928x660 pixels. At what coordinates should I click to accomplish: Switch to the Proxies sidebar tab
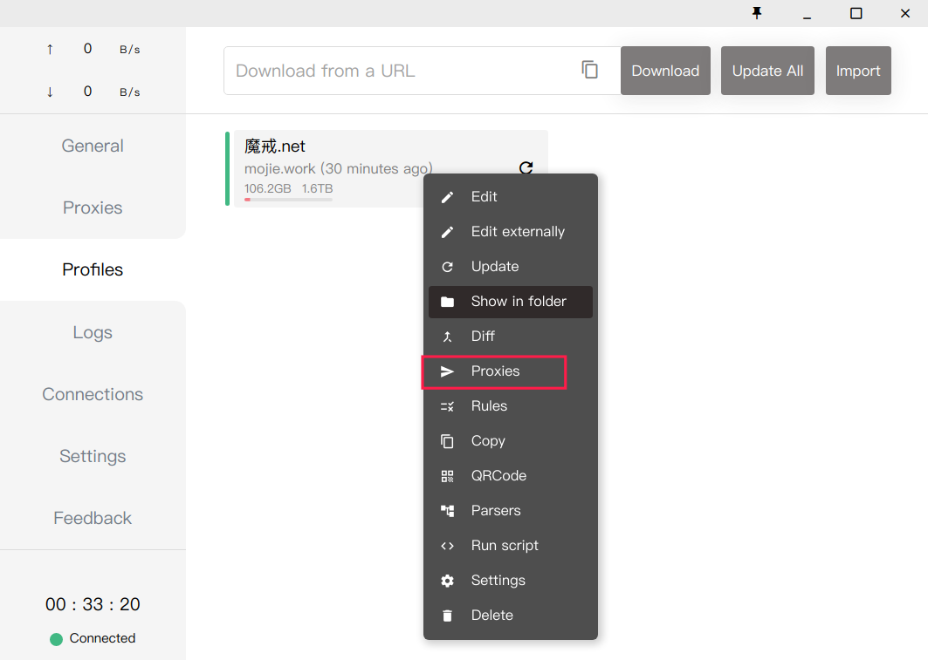[93, 208]
